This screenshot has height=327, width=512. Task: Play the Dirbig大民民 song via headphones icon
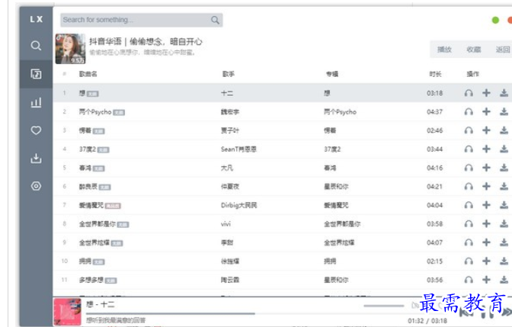pyautogui.click(x=469, y=205)
